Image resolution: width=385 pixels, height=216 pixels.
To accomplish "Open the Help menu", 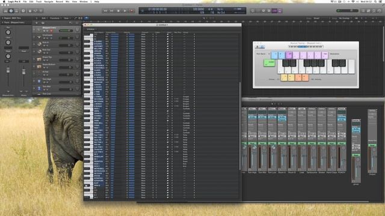I will 97,1.
